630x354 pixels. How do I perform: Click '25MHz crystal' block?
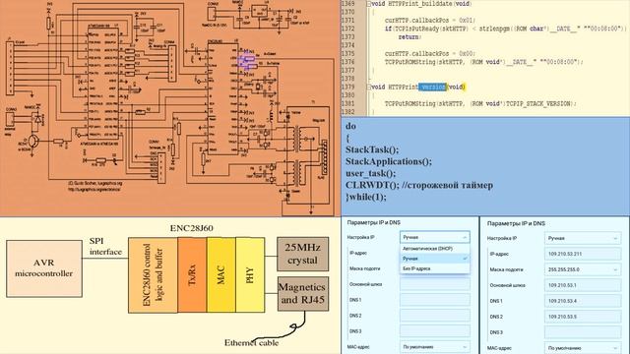point(303,254)
